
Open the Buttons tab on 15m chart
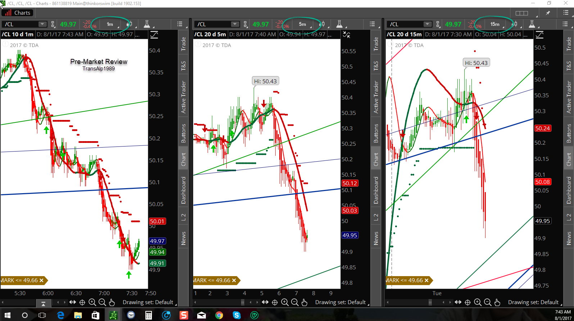point(569,133)
